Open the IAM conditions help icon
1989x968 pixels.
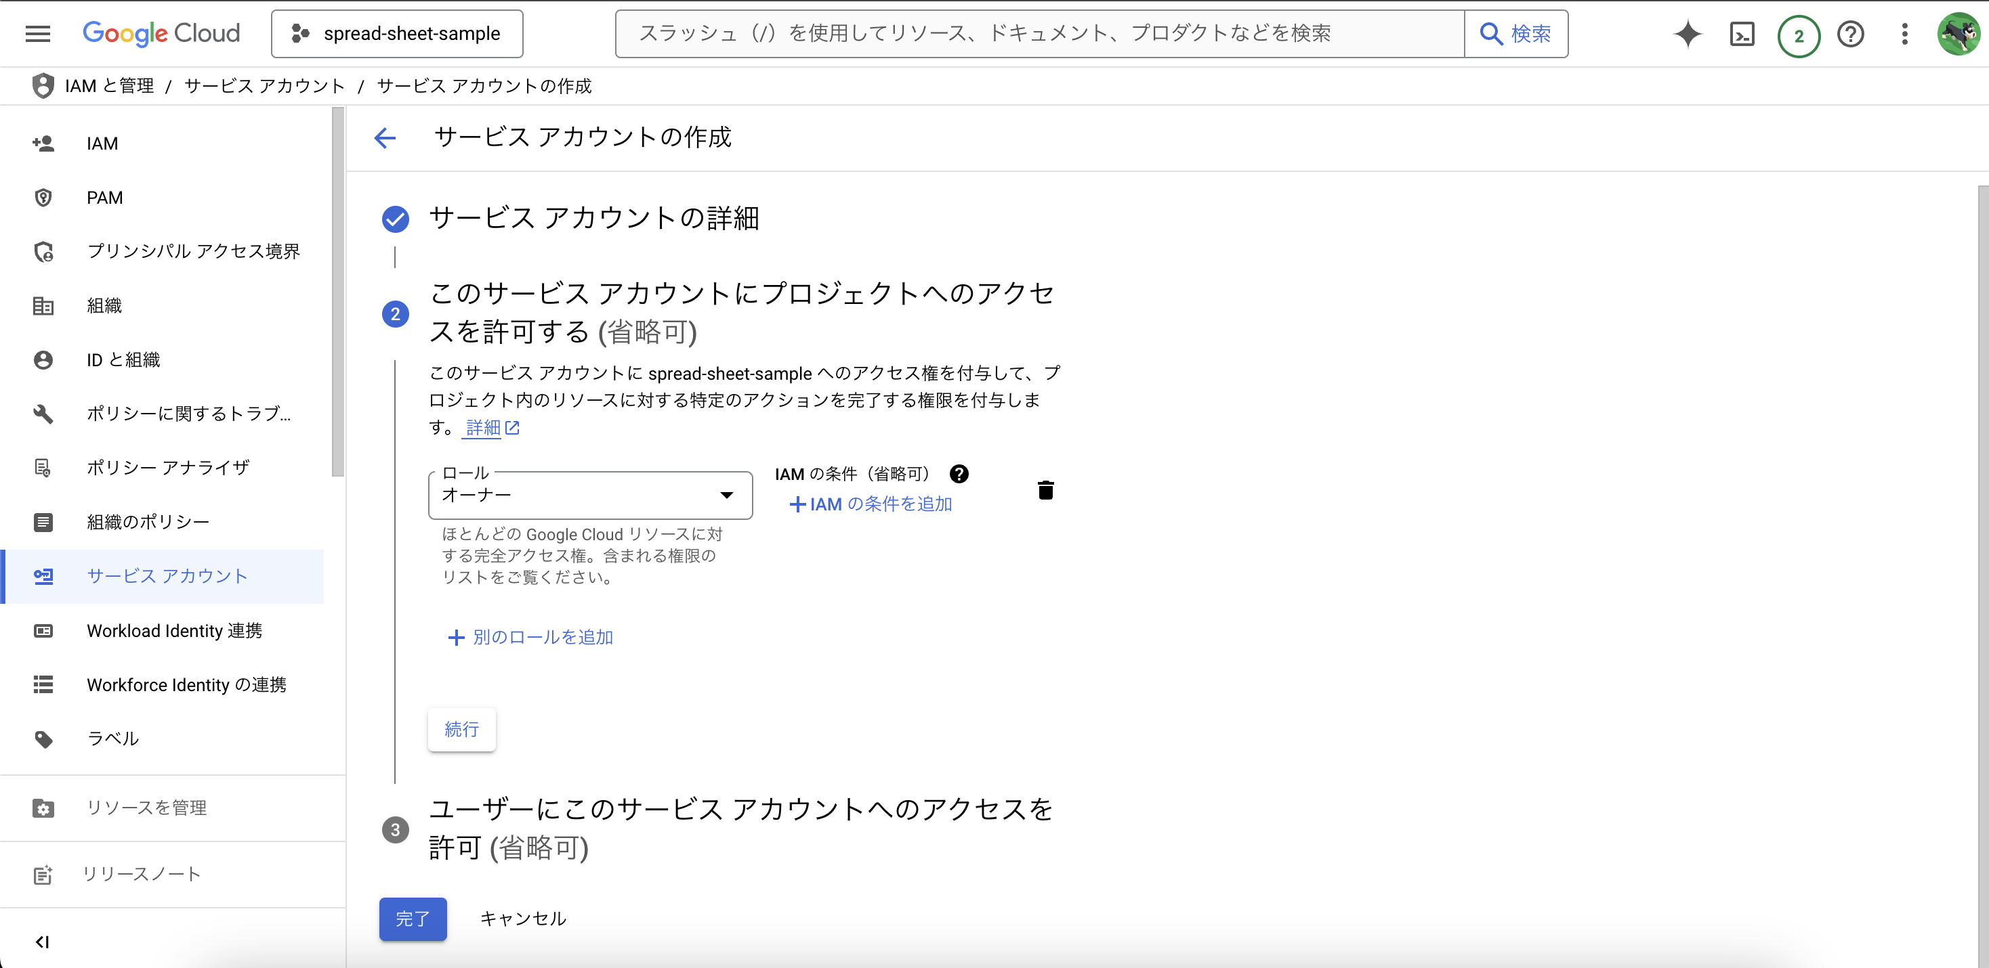click(959, 474)
